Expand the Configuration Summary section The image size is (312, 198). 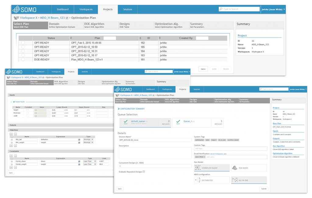pyautogui.click(x=119, y=109)
